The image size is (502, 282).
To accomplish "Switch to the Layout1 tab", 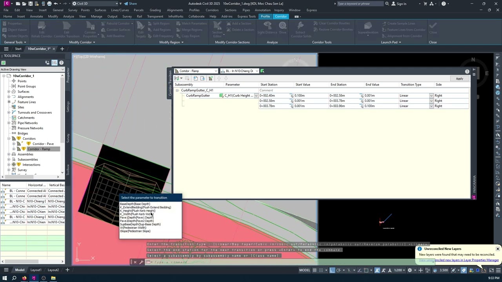I will tap(36, 270).
